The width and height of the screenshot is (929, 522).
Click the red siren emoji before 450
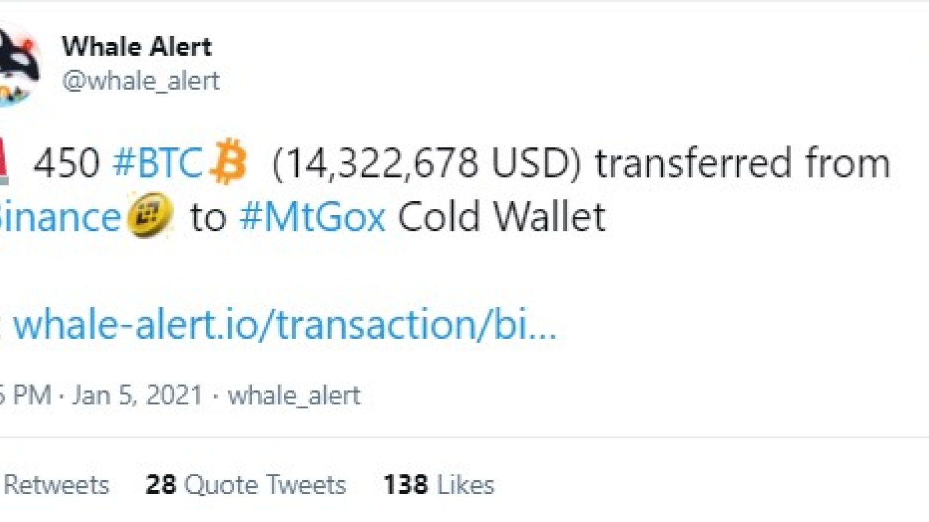point(4,161)
